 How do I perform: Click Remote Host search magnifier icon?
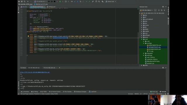pos(162,10)
